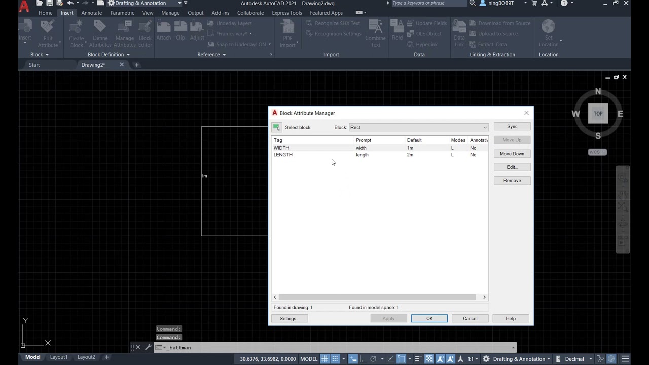Click the Combine Text ribbon icon
The height and width of the screenshot is (365, 649).
click(x=375, y=33)
